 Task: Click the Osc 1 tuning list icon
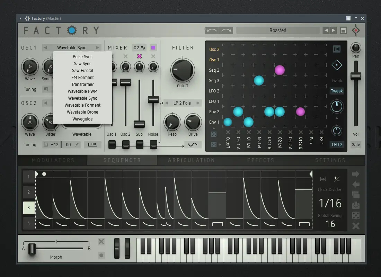click(x=46, y=89)
